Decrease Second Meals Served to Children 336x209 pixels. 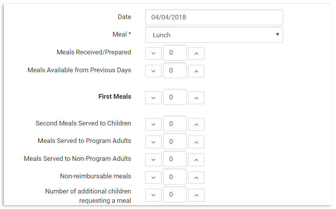153,124
